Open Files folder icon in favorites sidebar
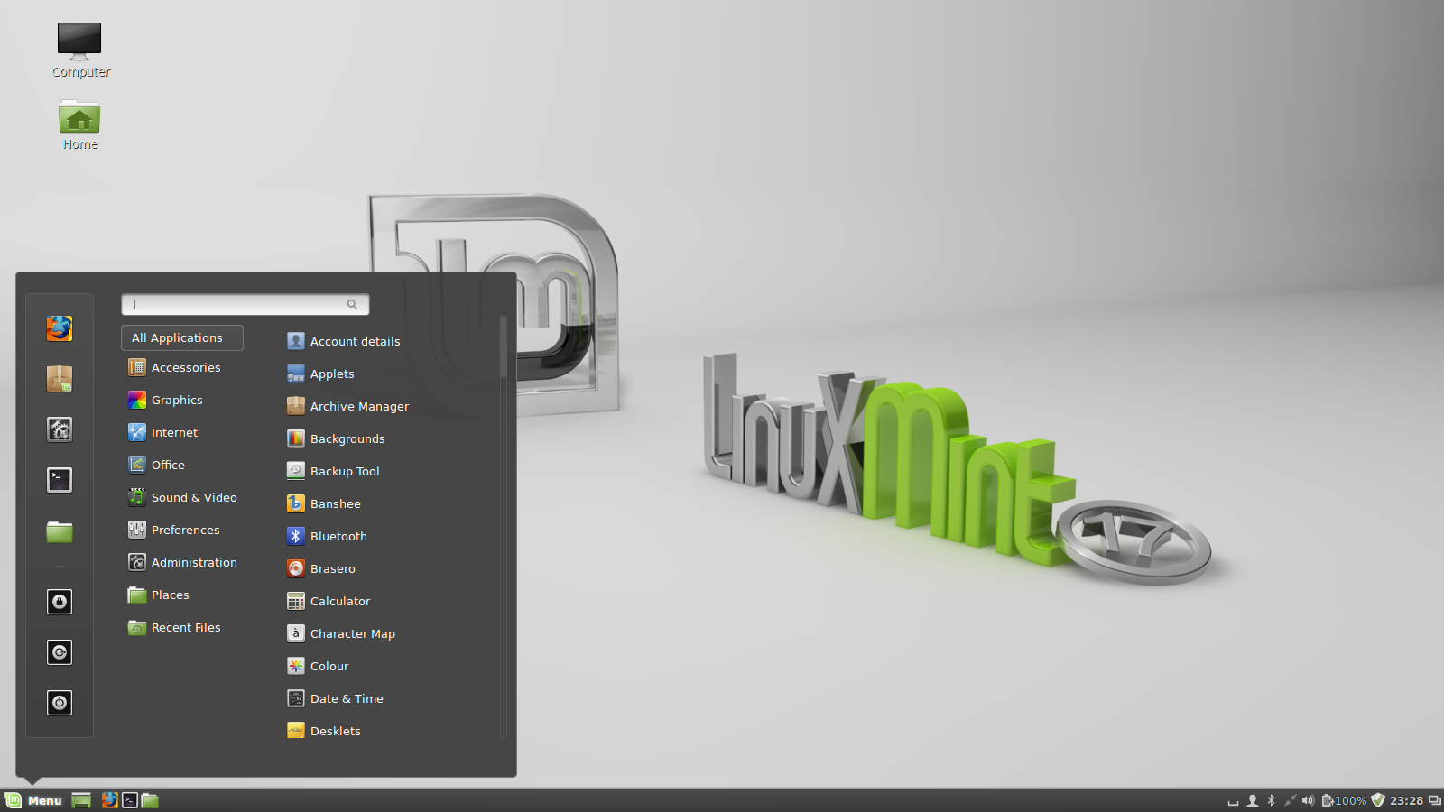1444x812 pixels. coord(60,531)
